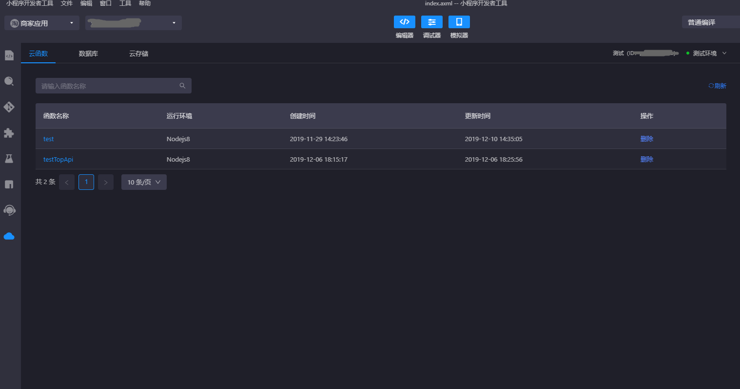This screenshot has width=740, height=389.
Task: Open the 窗口 menu
Action: (x=106, y=3)
